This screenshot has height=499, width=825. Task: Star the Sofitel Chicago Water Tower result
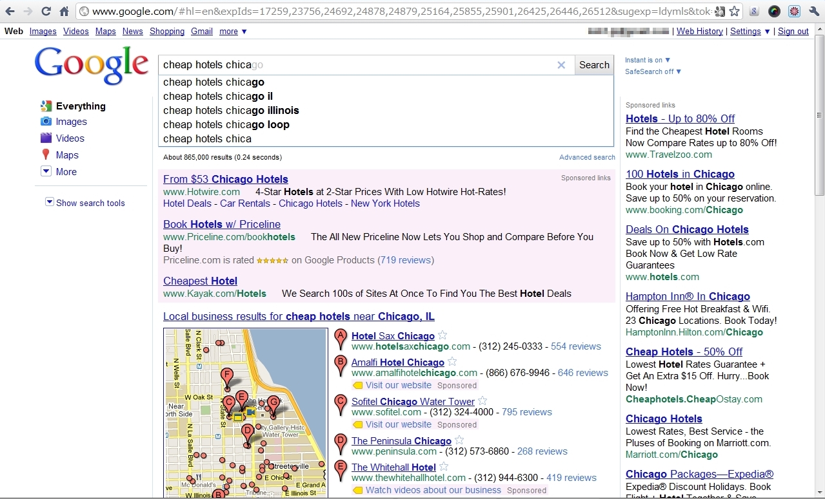tap(482, 400)
